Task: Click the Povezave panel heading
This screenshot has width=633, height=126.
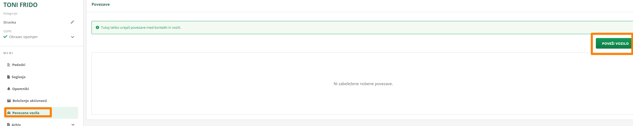Action: point(101,4)
